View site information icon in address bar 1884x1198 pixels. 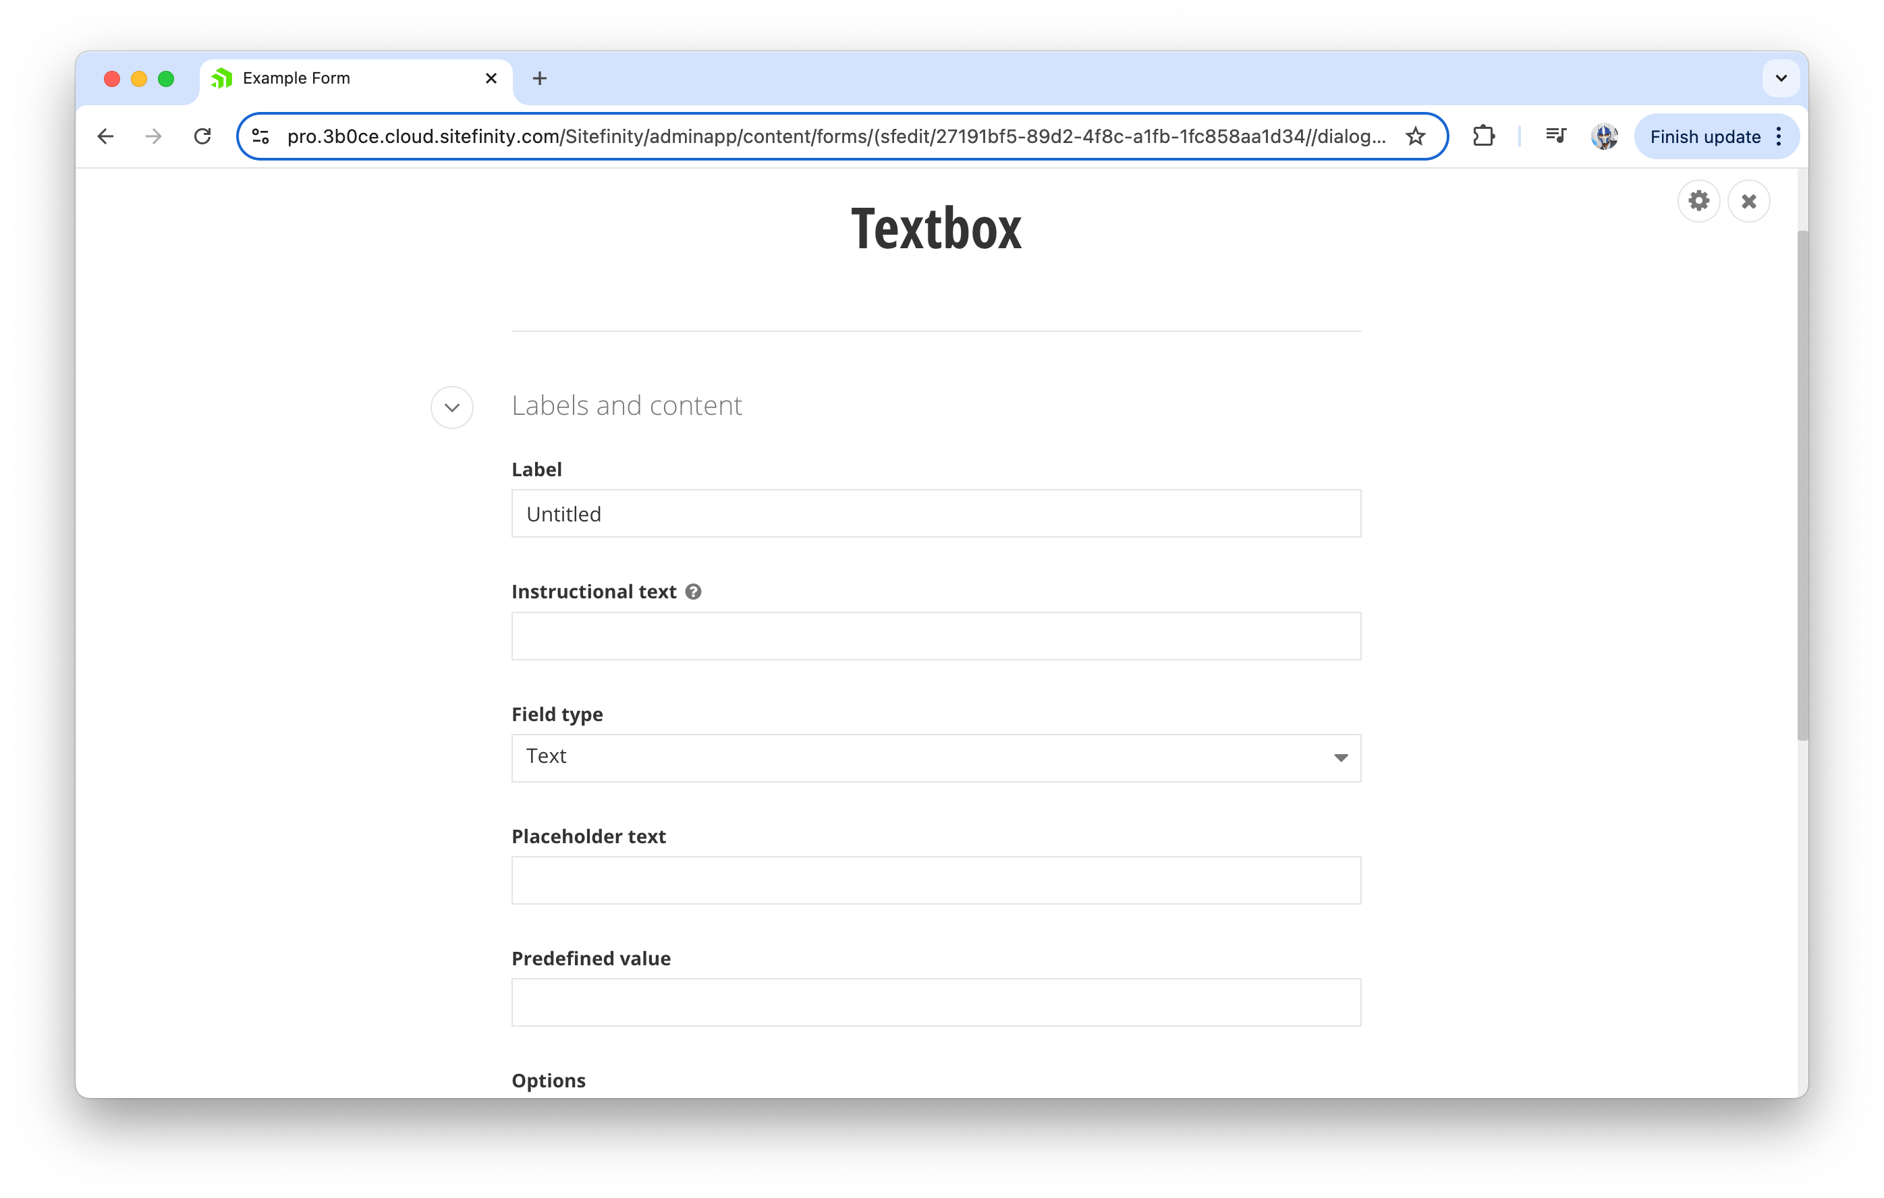261,137
